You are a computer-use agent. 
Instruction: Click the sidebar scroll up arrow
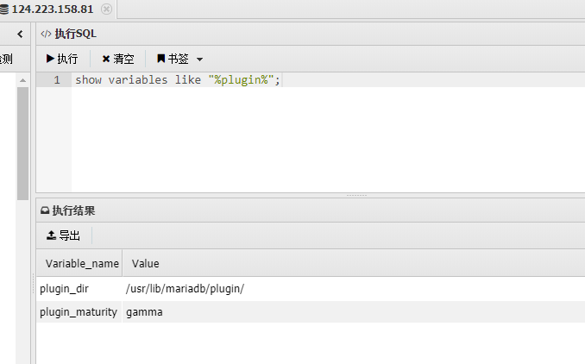(22, 80)
